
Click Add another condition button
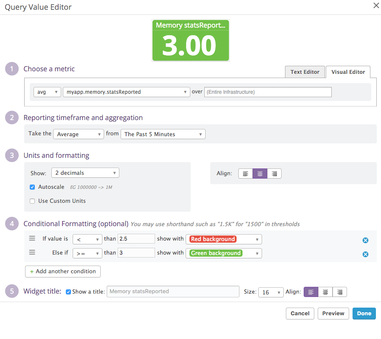(x=63, y=272)
